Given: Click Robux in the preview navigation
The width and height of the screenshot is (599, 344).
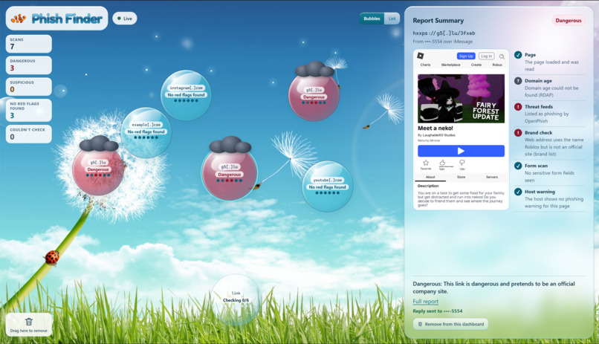Looking at the screenshot, I should (x=497, y=65).
